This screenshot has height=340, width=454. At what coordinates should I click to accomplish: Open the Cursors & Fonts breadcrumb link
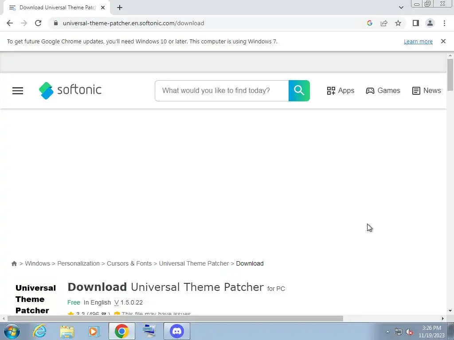click(129, 263)
